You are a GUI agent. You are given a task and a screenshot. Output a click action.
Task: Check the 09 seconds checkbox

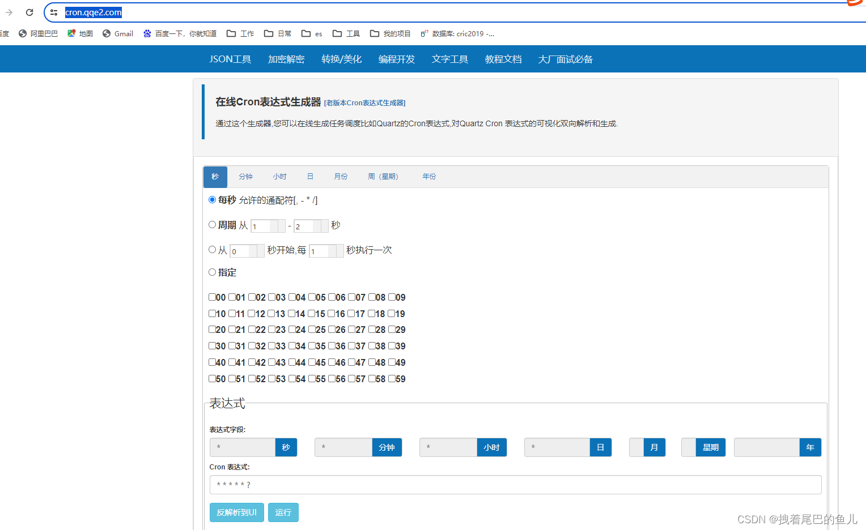click(392, 297)
